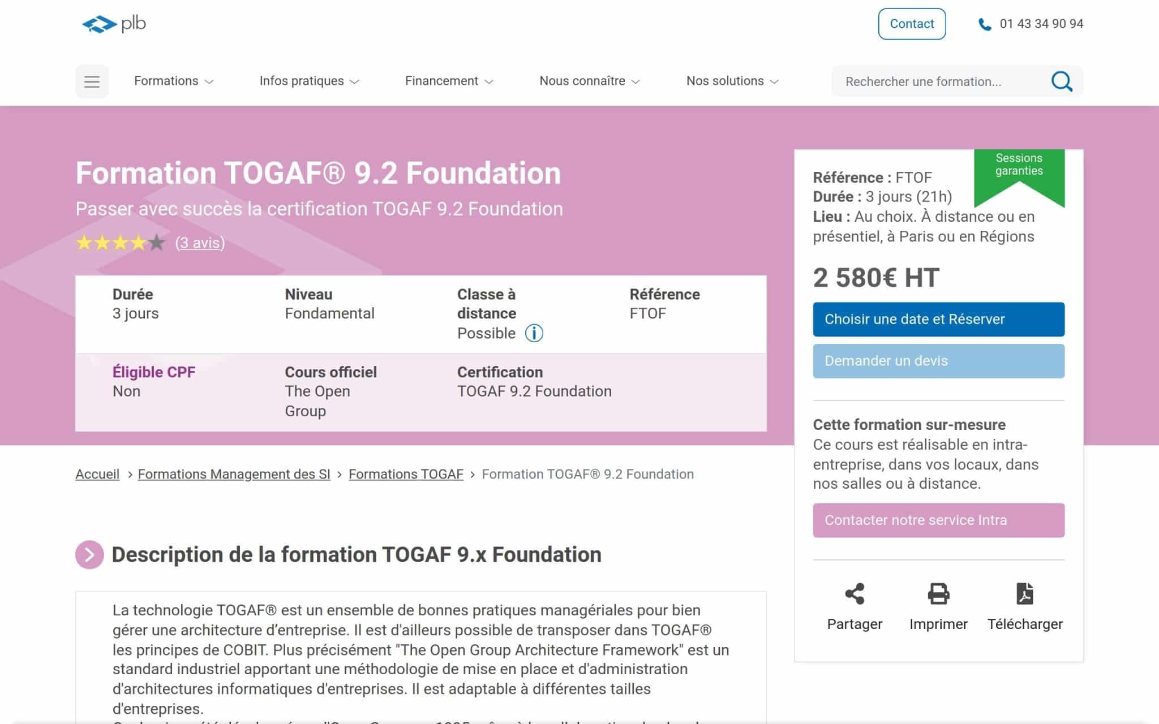Click the Télécharger label
1159x724 pixels.
(1025, 624)
